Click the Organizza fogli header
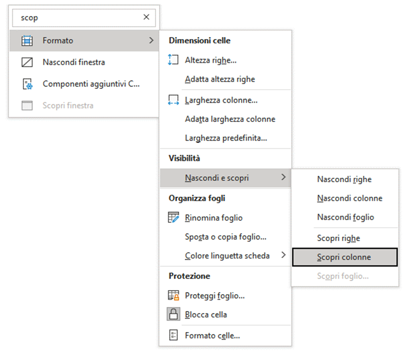 197,198
